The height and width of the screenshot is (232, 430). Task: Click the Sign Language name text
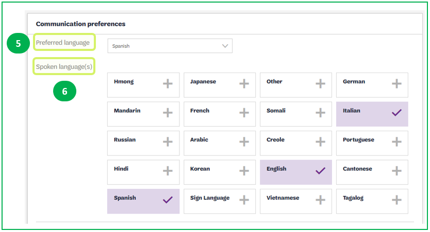[x=210, y=198]
